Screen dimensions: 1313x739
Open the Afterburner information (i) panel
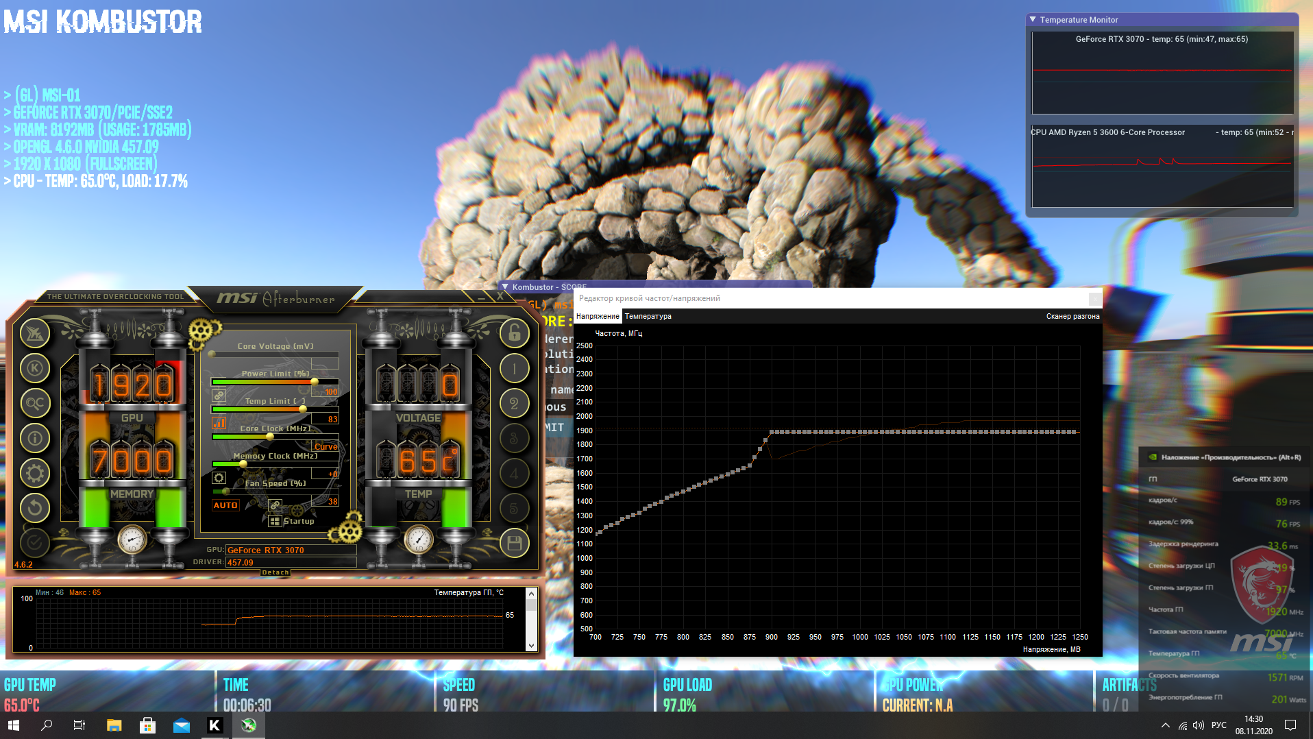(x=35, y=438)
